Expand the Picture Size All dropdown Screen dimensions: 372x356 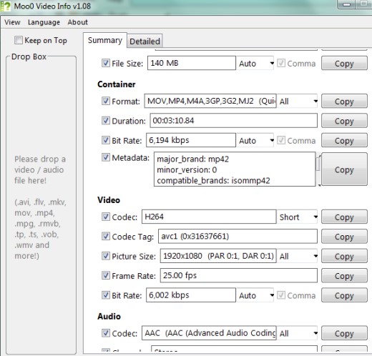pyautogui.click(x=297, y=256)
